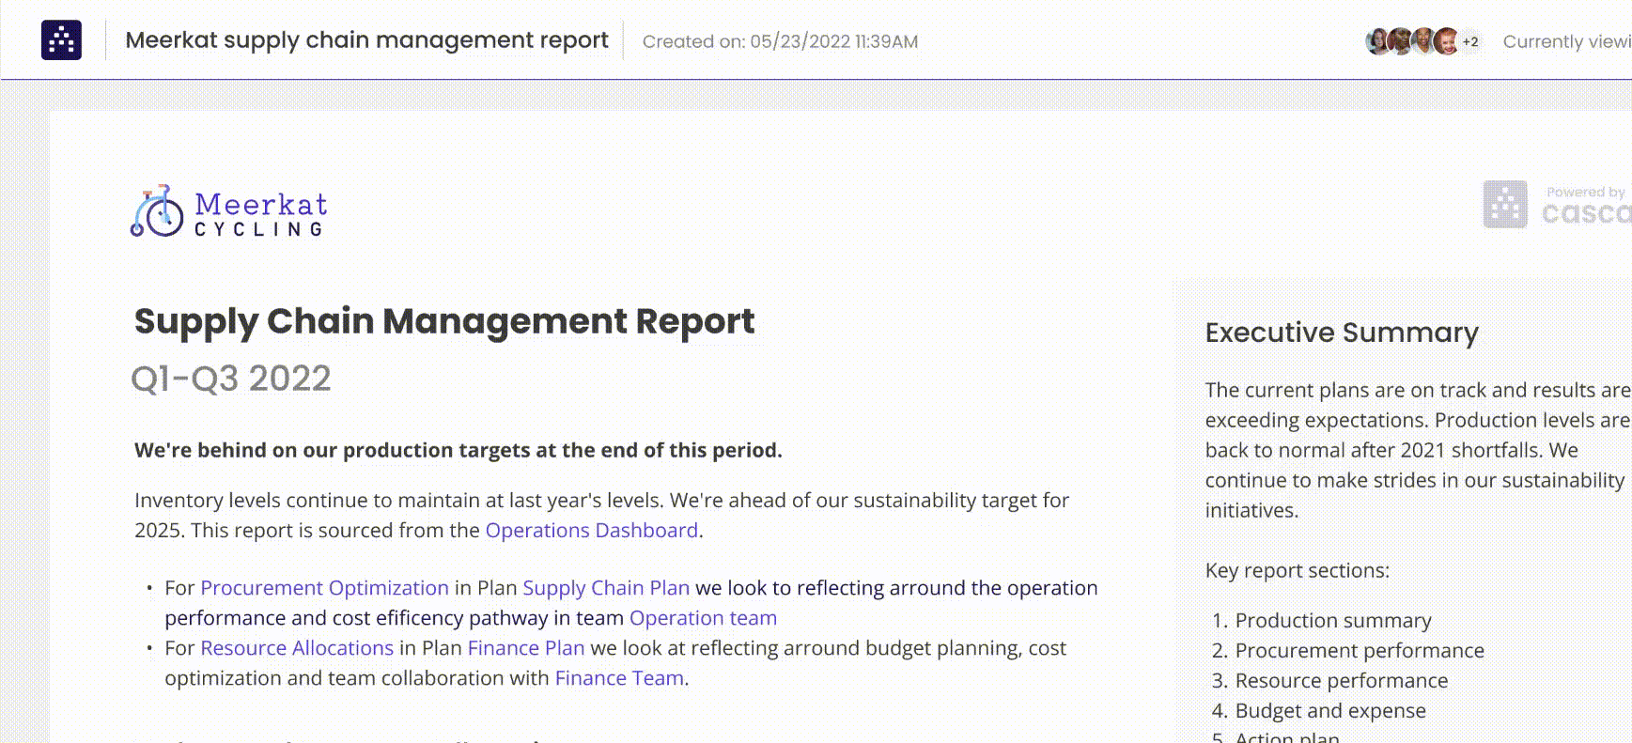Click the Meerkat Cycling bicycle logo
The height and width of the screenshot is (743, 1632).
[x=158, y=210]
